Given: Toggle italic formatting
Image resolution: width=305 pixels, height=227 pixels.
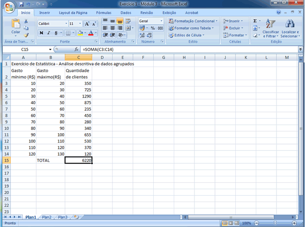Looking at the screenshot, I should click(48, 33).
